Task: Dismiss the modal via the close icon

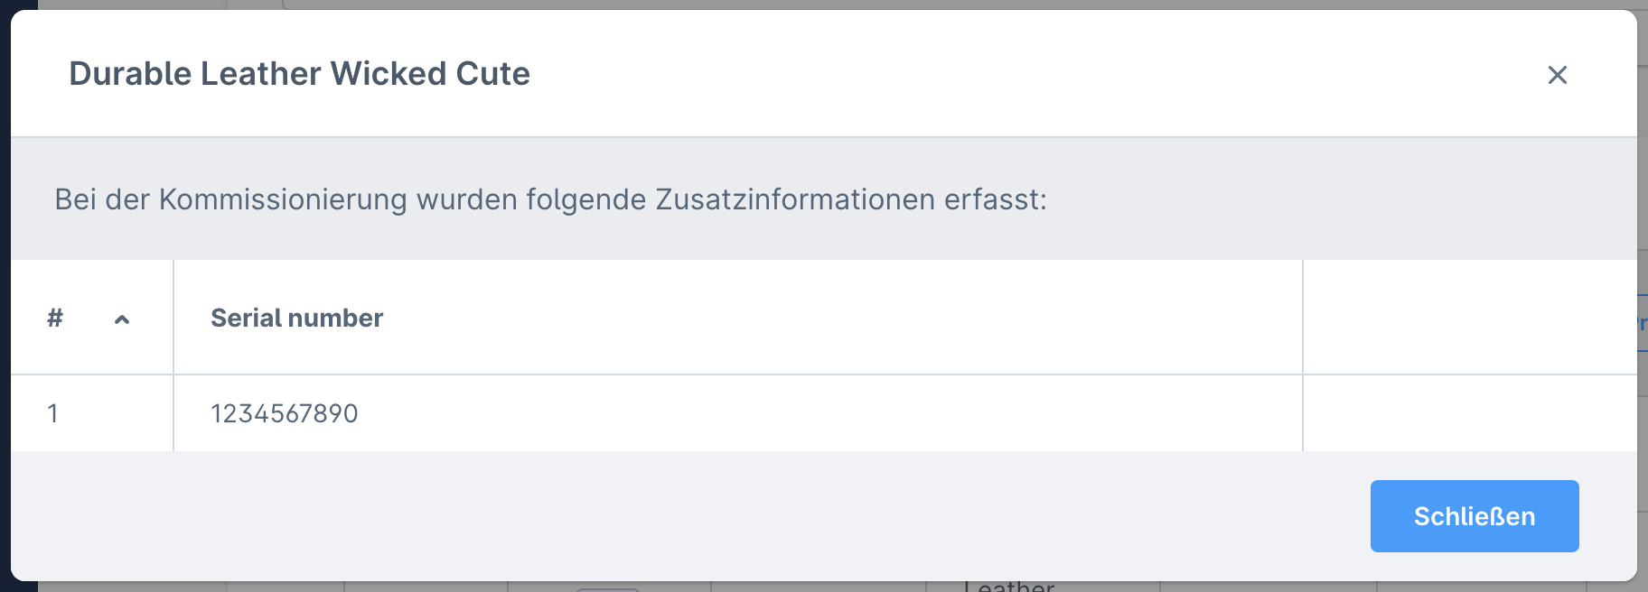Action: pos(1558,76)
